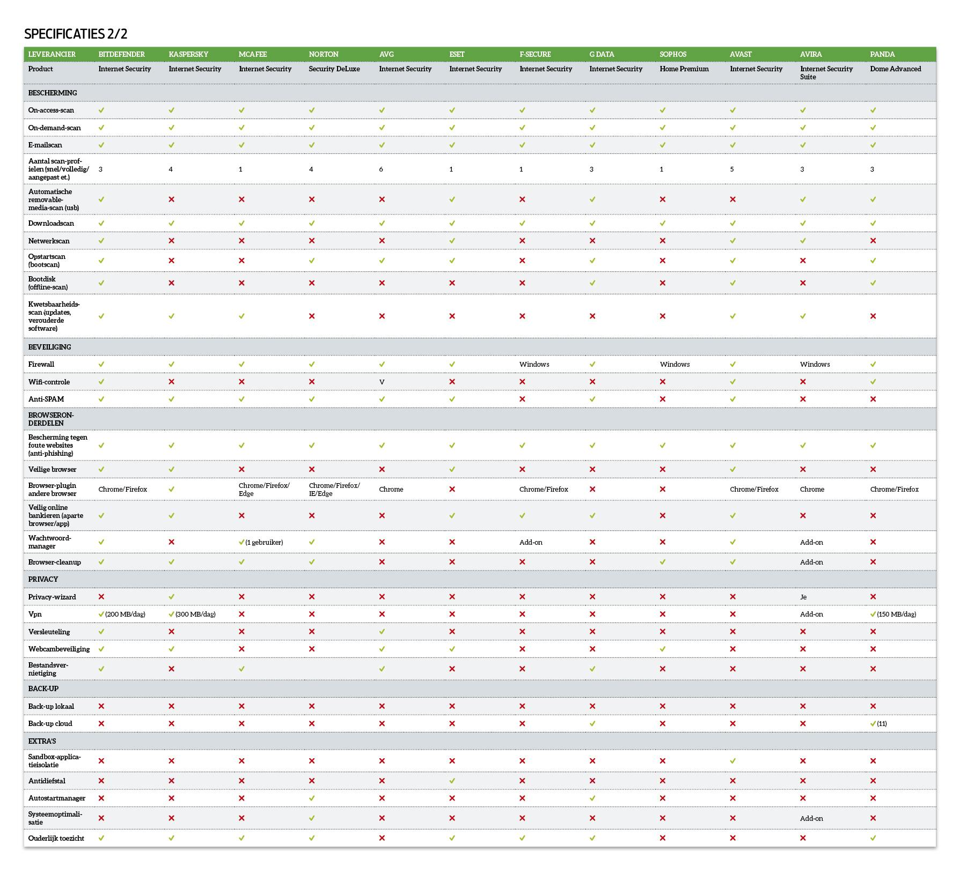Screen dimensions: 960x874
Task: Click Norton's 'Chrome/Firefox/IE/Edge' browser-plugin value
Action: (x=334, y=490)
